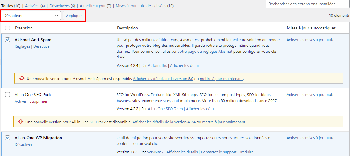Uncheck the Akismet Anti-Spam checkbox

pos(7,40)
